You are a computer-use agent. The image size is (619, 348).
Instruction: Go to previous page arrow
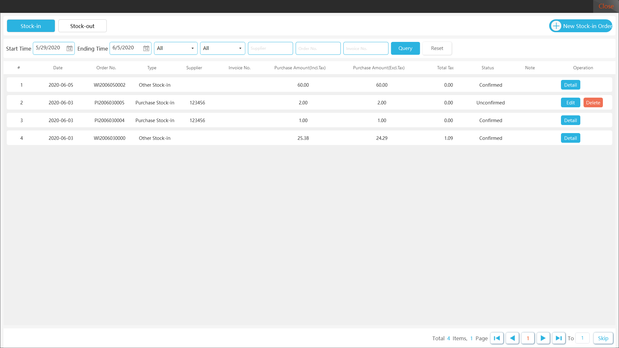(x=512, y=338)
